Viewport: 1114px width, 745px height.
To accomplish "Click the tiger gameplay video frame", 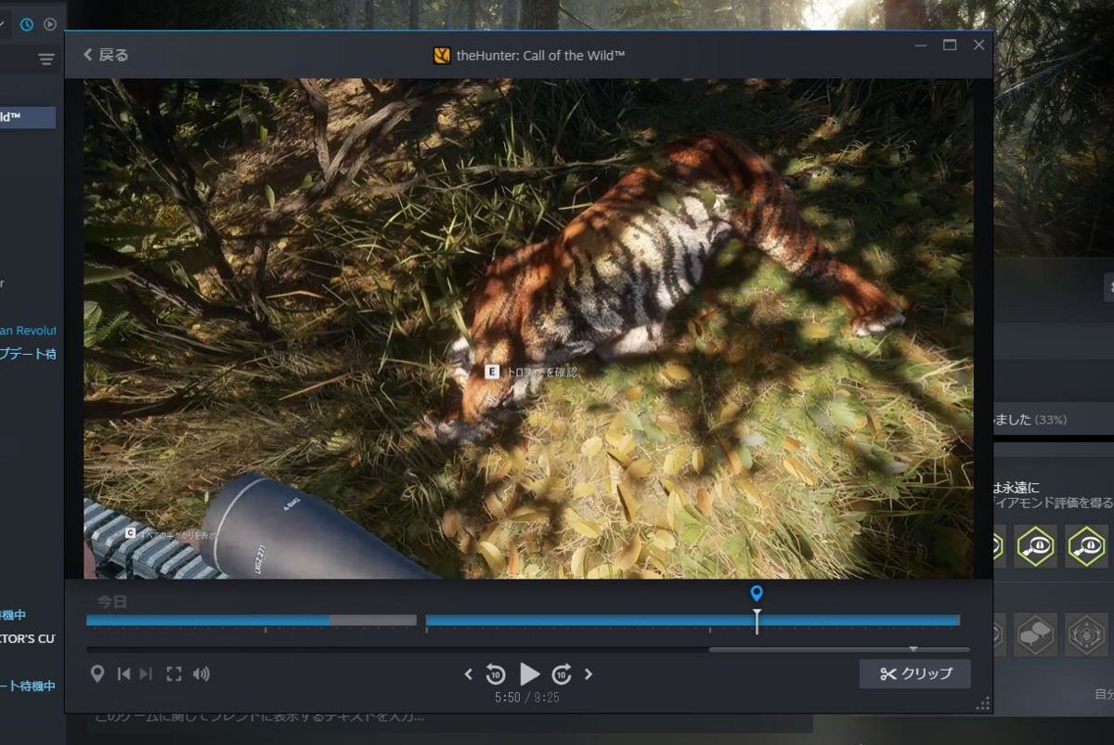I will click(x=528, y=328).
